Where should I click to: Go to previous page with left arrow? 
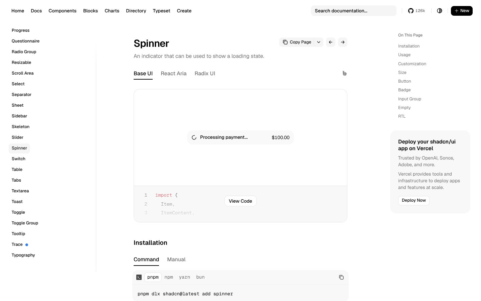[x=331, y=42]
